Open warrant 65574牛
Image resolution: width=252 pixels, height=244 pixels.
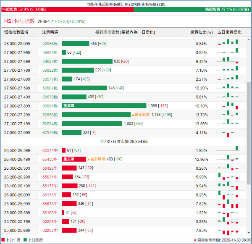[x=50, y=150]
